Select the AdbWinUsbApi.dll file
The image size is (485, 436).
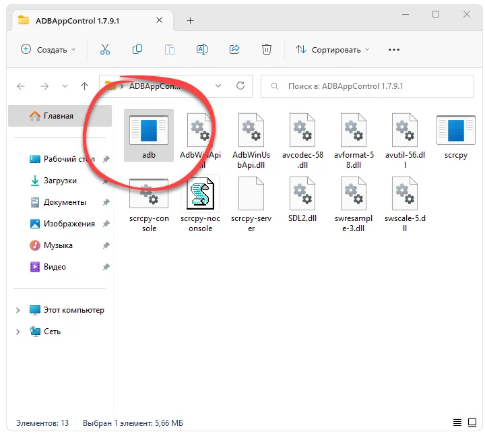[251, 142]
